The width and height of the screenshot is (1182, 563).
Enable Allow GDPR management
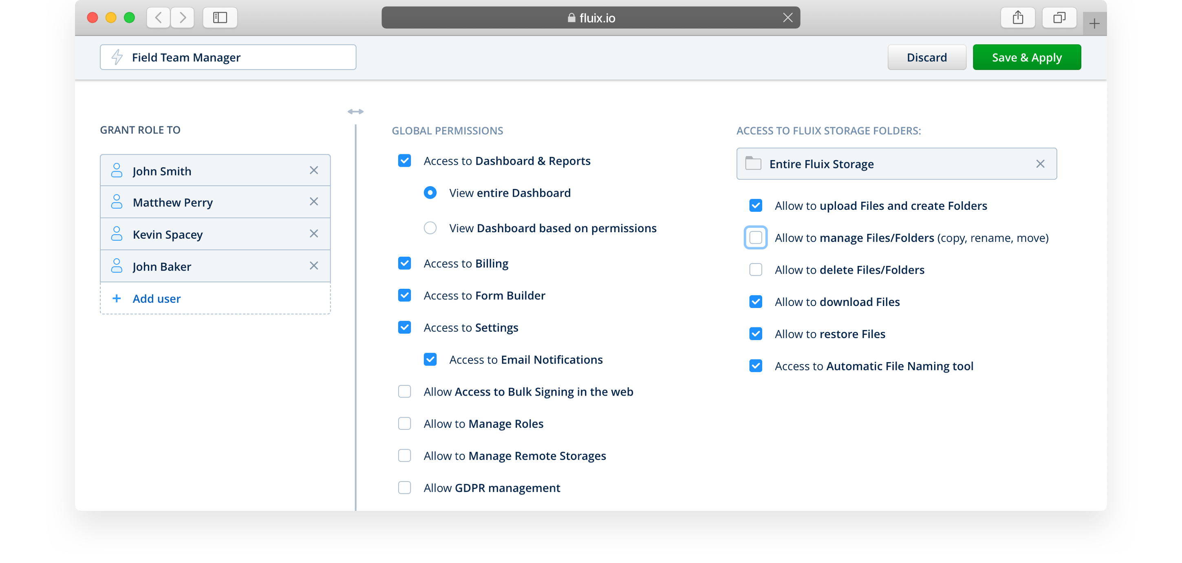(404, 488)
